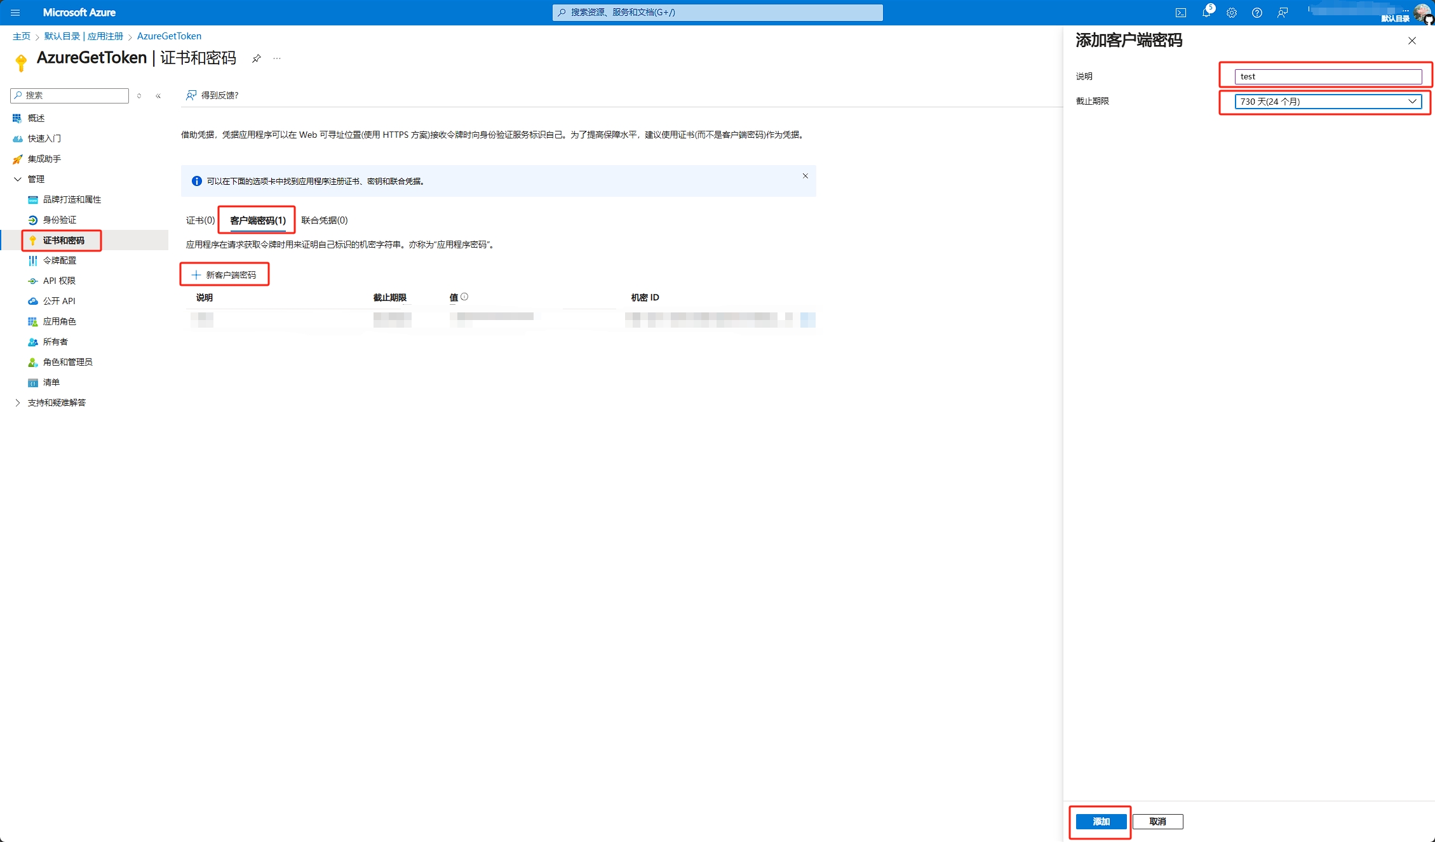Click the 取消 button
This screenshot has width=1435, height=842.
pyautogui.click(x=1157, y=822)
